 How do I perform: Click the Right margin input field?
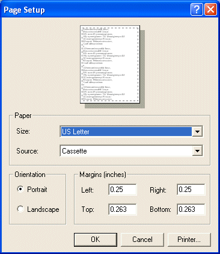pos(191,190)
